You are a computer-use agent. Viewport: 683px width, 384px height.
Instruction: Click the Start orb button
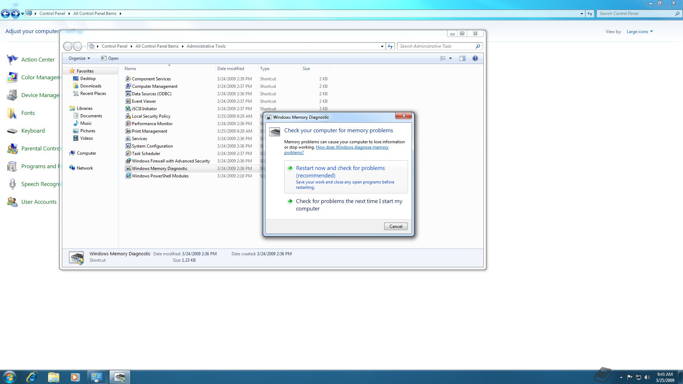(x=10, y=377)
